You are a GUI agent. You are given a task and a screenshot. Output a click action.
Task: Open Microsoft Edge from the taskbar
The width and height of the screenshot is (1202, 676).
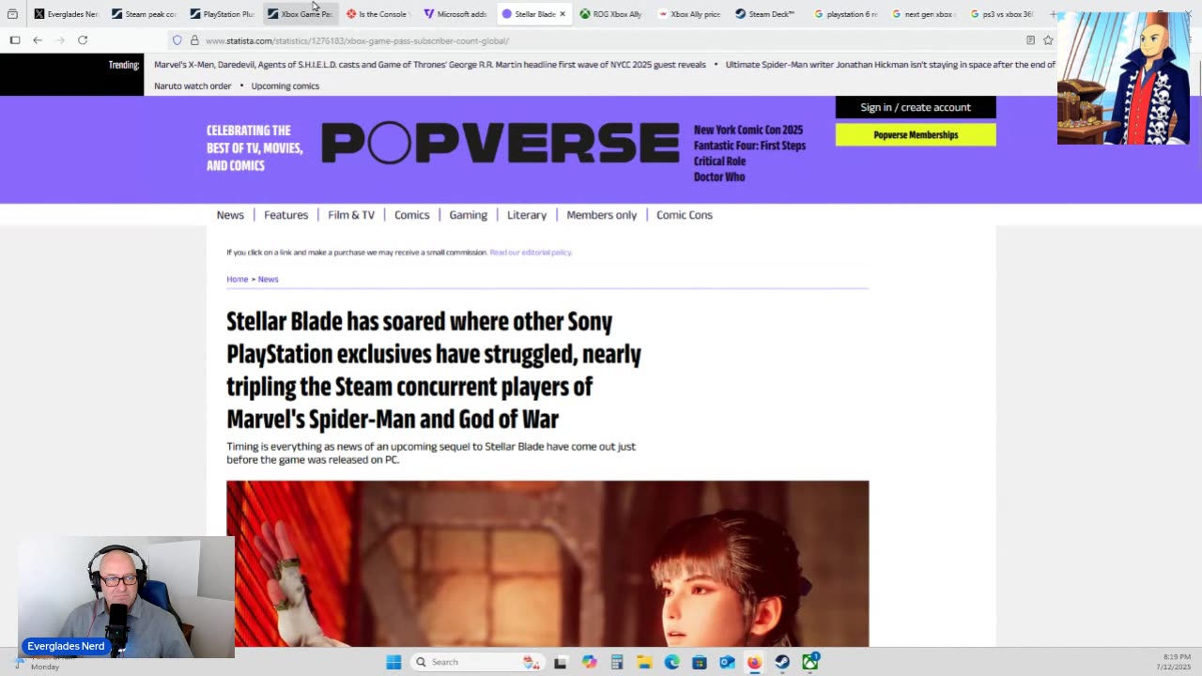pyautogui.click(x=672, y=662)
